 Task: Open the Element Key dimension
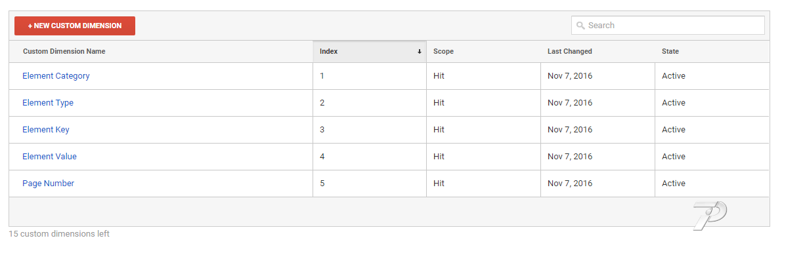pyautogui.click(x=46, y=130)
